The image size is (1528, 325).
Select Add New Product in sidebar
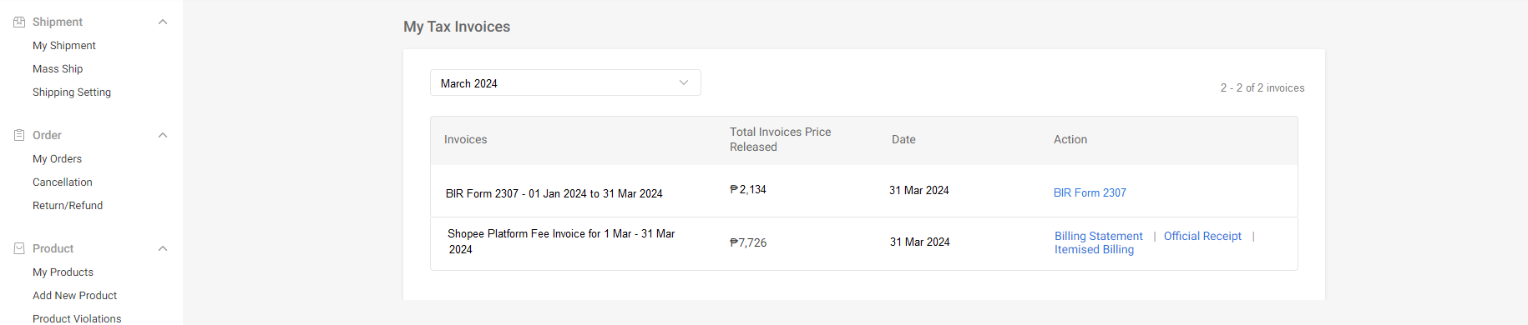point(75,296)
